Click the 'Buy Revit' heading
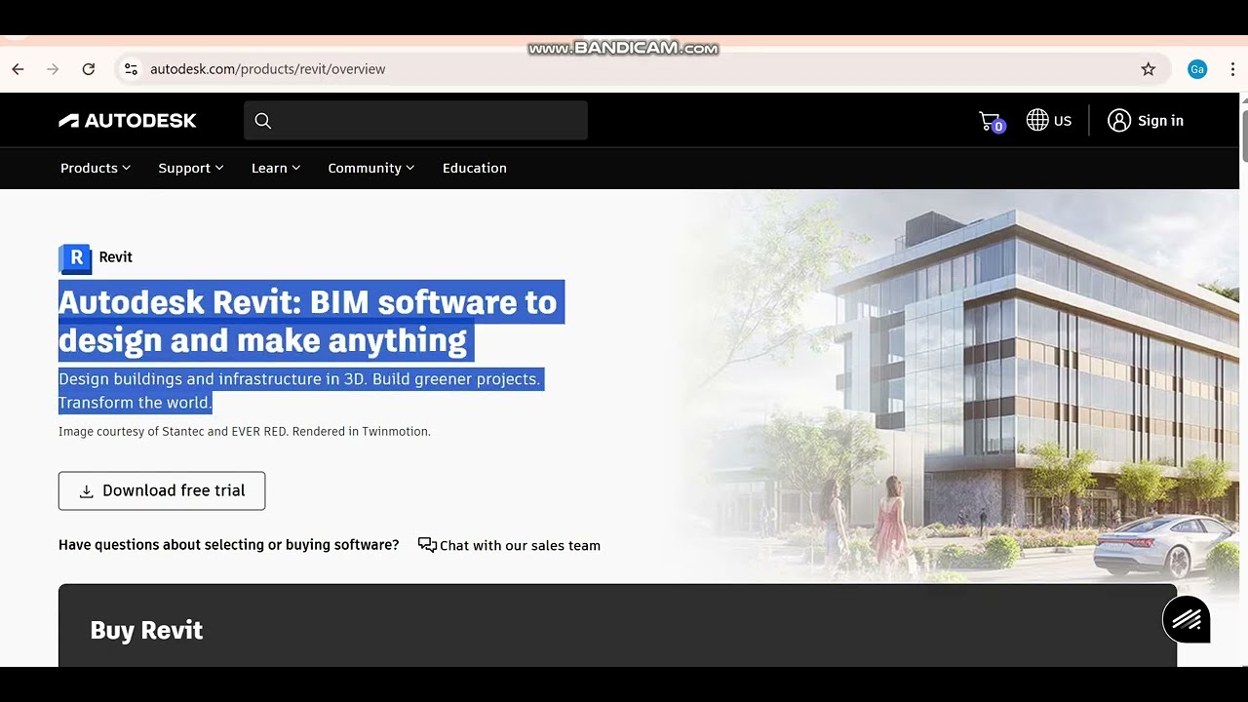1248x702 pixels. point(146,630)
